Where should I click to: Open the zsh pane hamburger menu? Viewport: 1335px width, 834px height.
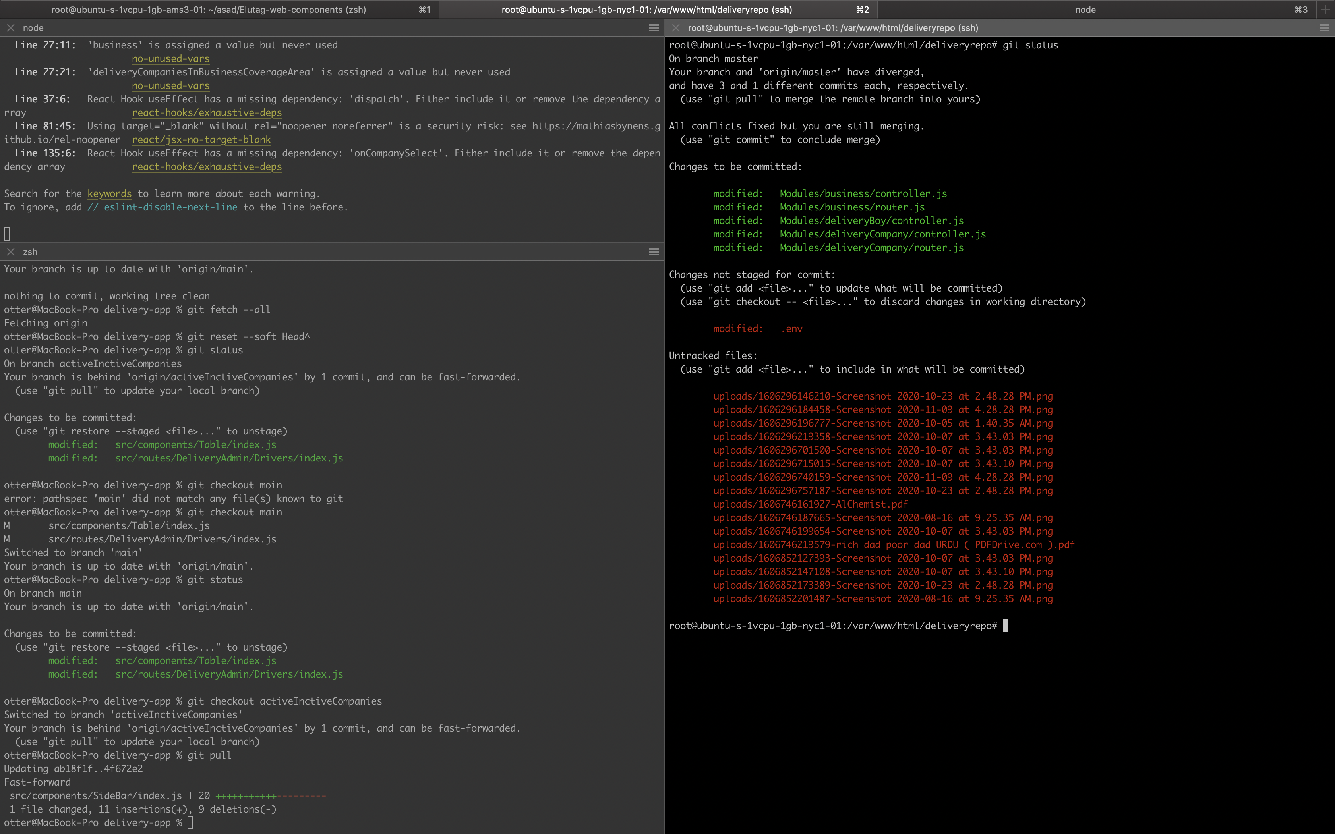[654, 251]
